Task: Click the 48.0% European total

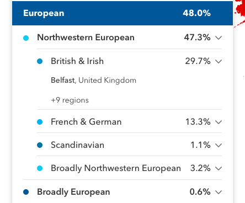Action: point(196,13)
